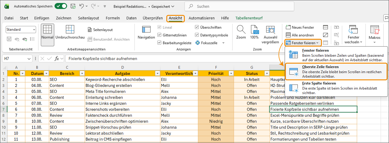Open the Priorität column filter dropdown

coord(231,73)
